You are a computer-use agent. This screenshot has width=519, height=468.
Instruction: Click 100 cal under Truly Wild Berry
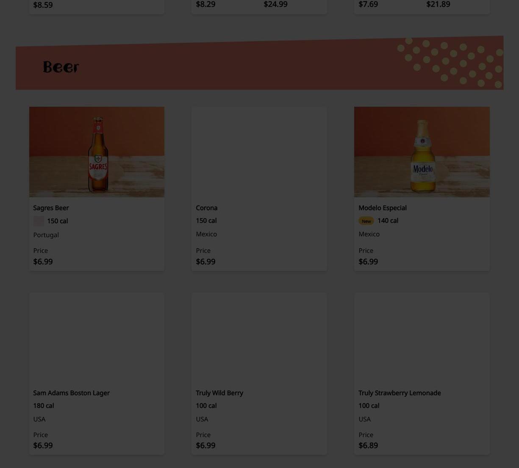point(206,406)
